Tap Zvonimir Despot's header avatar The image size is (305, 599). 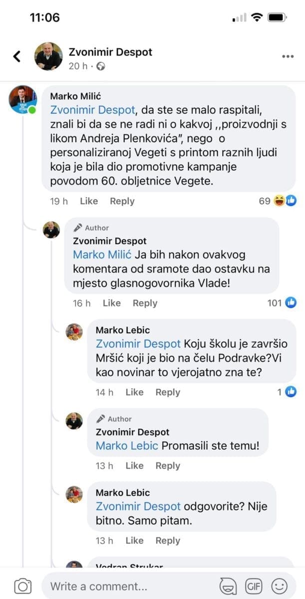point(48,56)
